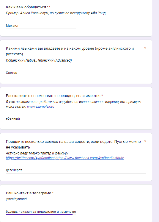Focus the Telegram contact answer field
159x222 pixels.
[x=41, y=212]
